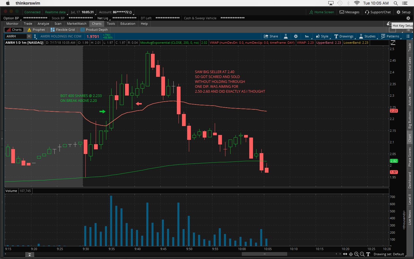Share the chart via Share button
This screenshot has width=414, height=259.
271,36
